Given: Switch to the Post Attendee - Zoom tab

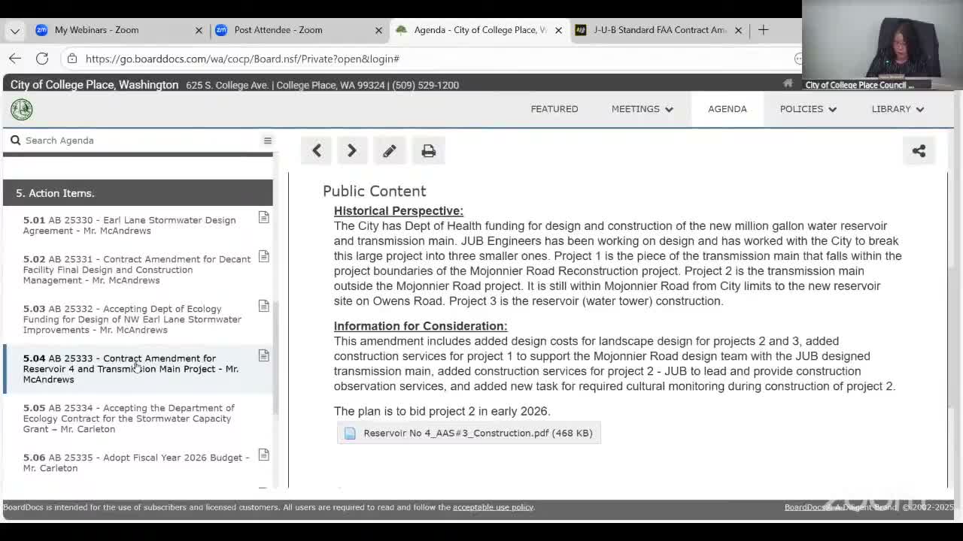Looking at the screenshot, I should (x=299, y=30).
